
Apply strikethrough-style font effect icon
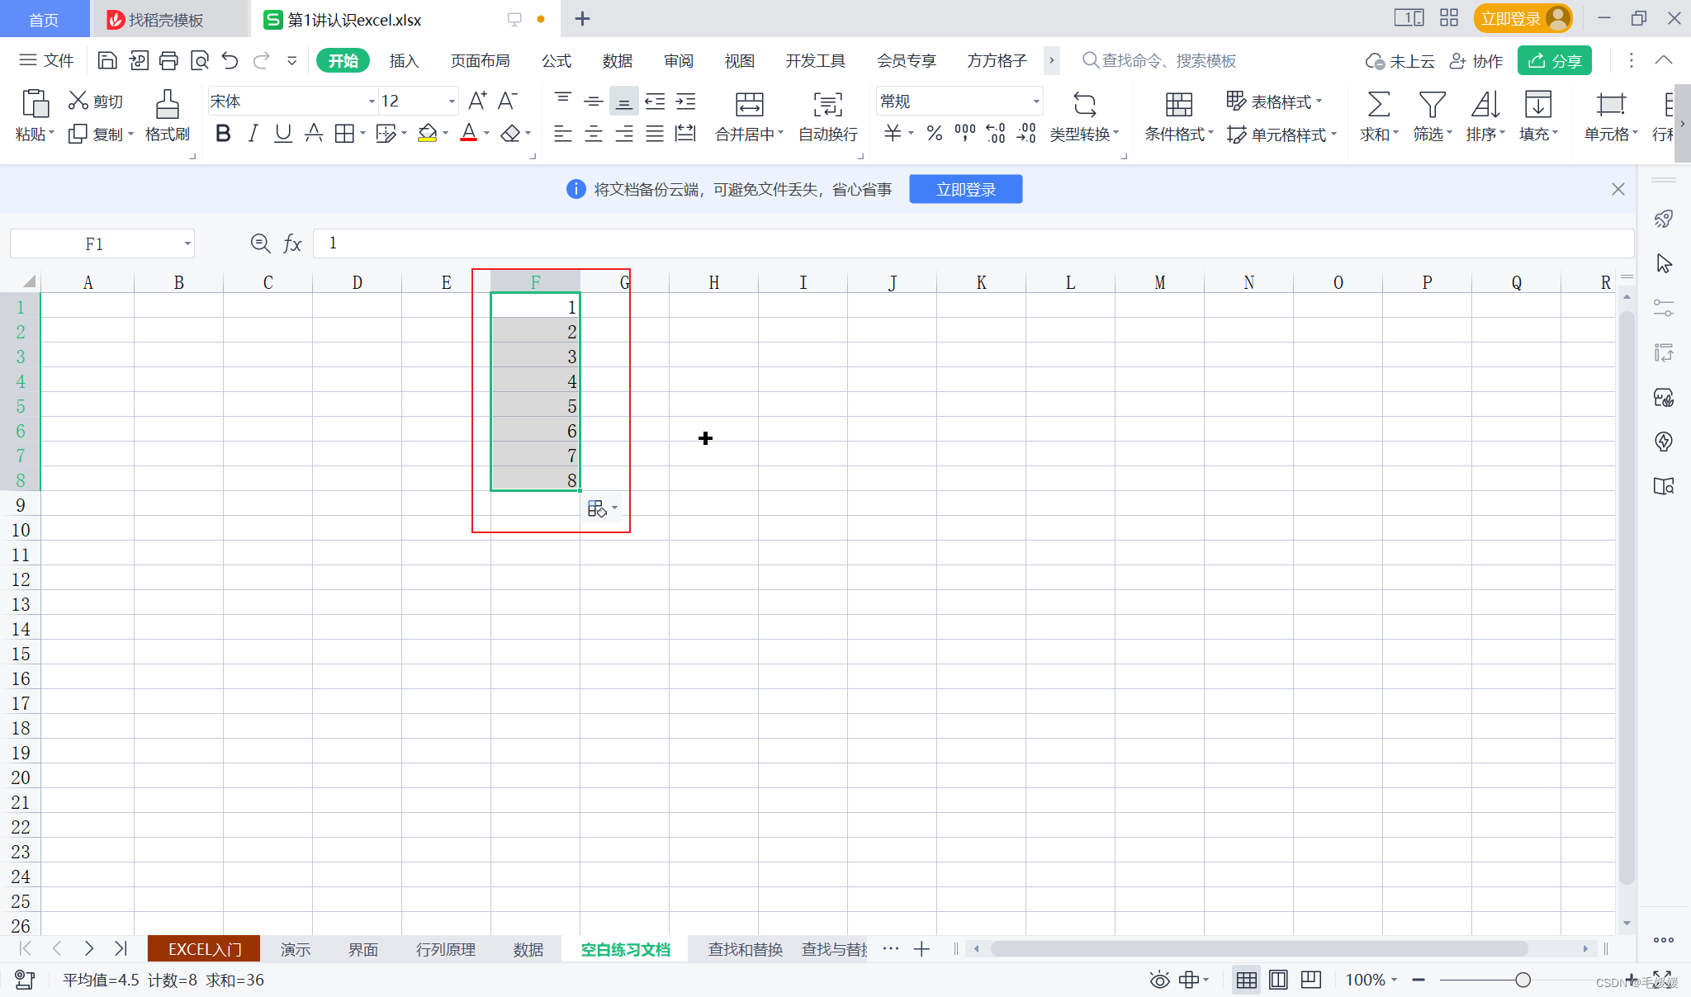pyautogui.click(x=314, y=133)
